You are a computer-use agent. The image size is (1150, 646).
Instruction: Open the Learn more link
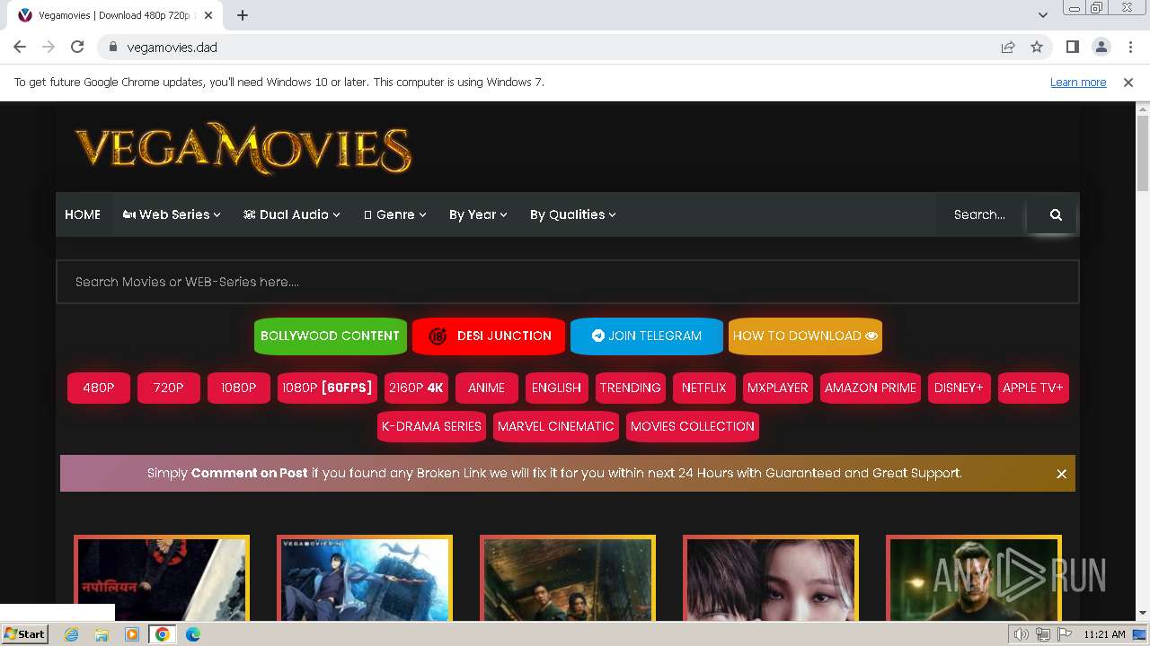(x=1078, y=82)
